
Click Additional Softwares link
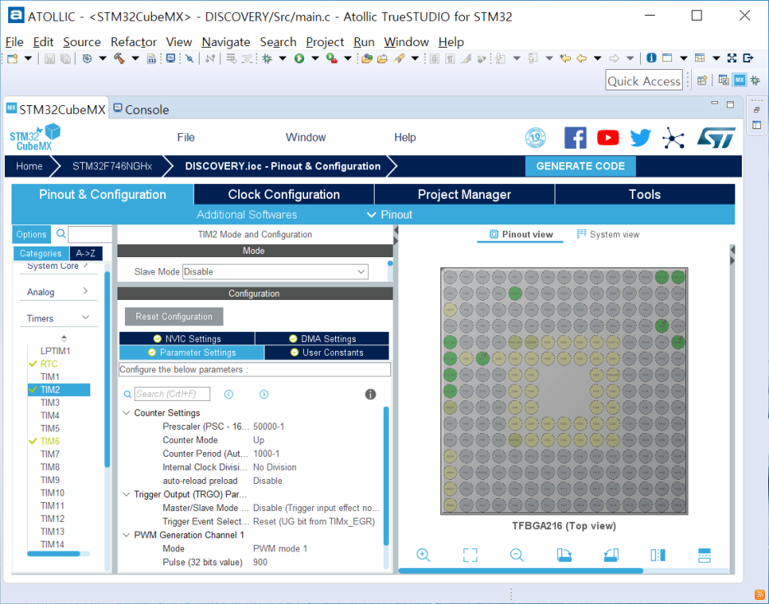pos(246,214)
